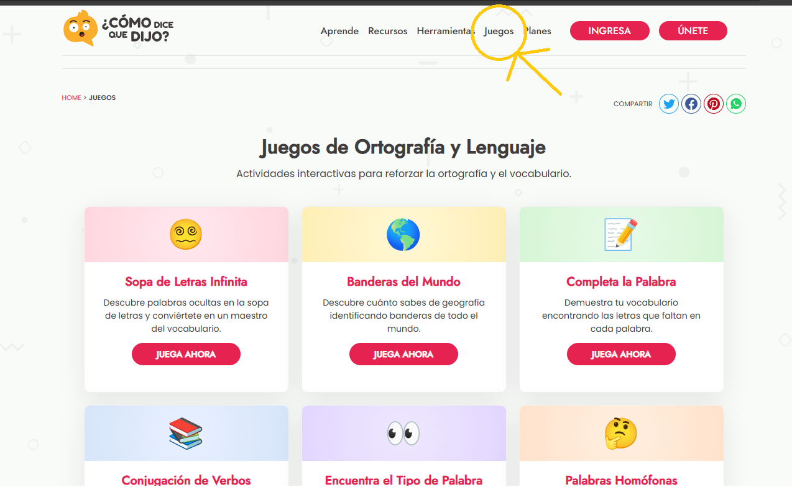Viewport: 792px width, 487px height.
Task: Click the eyes emoji above Encuentra el Tipo
Action: click(x=403, y=434)
